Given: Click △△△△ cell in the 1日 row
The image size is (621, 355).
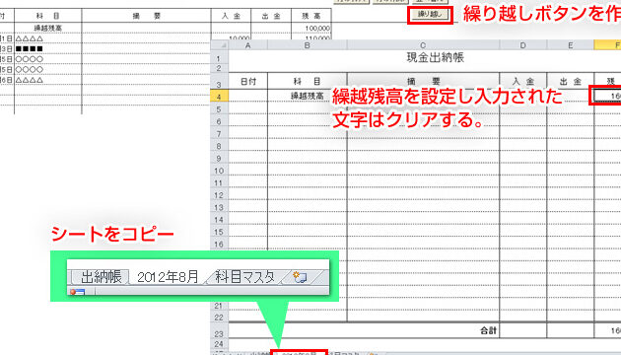Looking at the screenshot, I should [x=48, y=38].
